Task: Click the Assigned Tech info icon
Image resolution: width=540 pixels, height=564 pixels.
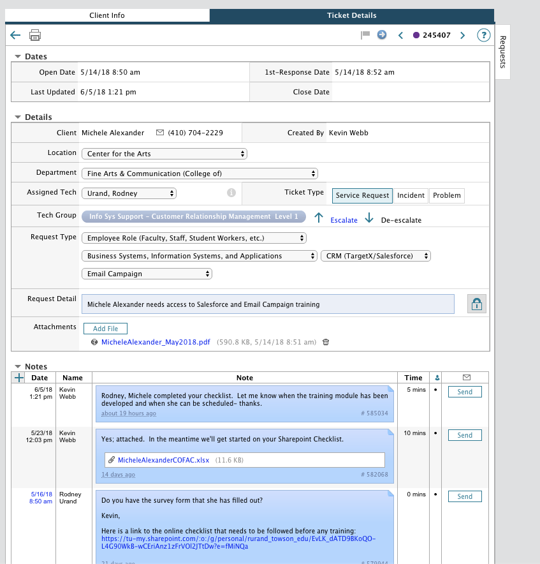Action: [231, 193]
